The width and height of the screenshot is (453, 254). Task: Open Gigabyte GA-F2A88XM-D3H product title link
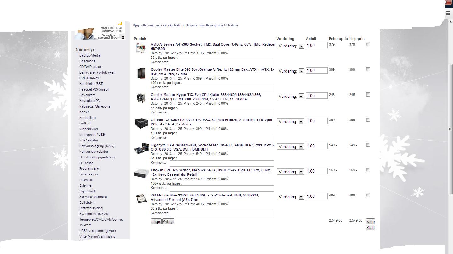click(x=212, y=147)
